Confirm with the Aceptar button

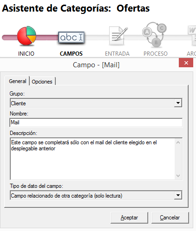[x=129, y=218]
